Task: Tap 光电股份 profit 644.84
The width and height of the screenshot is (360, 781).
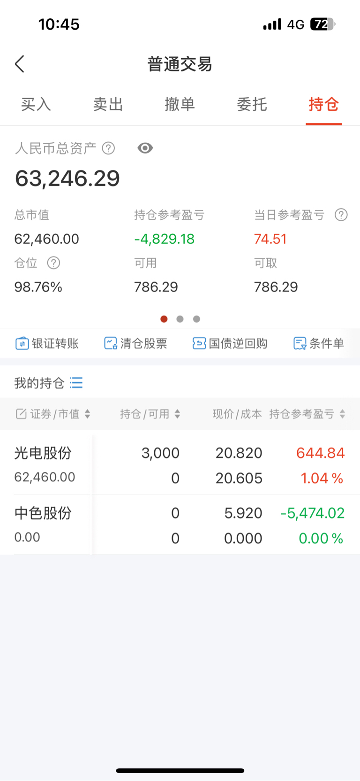Action: (x=321, y=453)
